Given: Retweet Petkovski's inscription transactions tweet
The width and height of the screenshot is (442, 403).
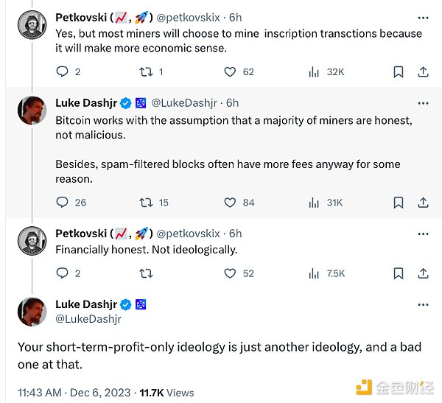Looking at the screenshot, I should tap(146, 71).
